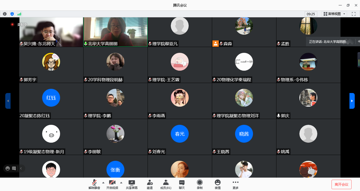Click 孟胜 profile avatar

(308, 26)
